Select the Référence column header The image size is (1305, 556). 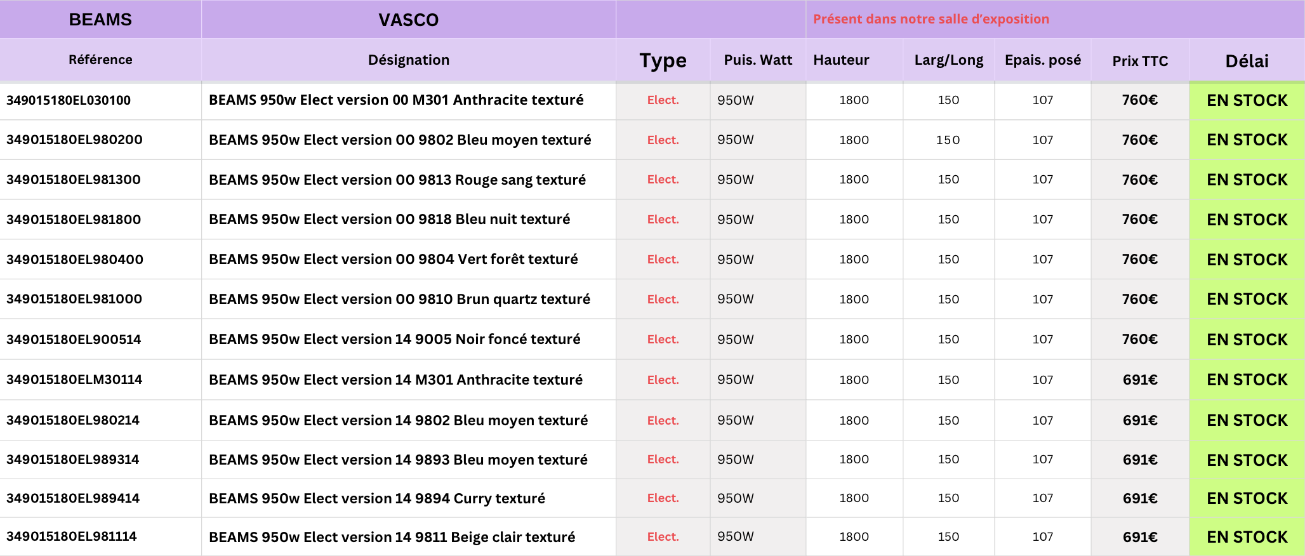(x=100, y=60)
